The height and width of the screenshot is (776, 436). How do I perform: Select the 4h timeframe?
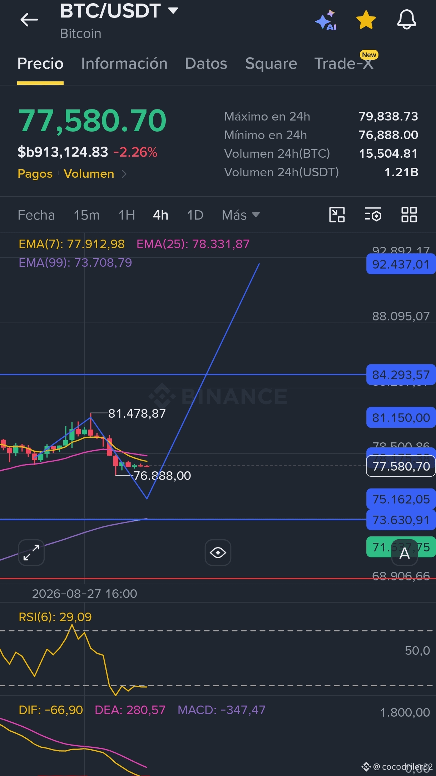pyautogui.click(x=160, y=215)
